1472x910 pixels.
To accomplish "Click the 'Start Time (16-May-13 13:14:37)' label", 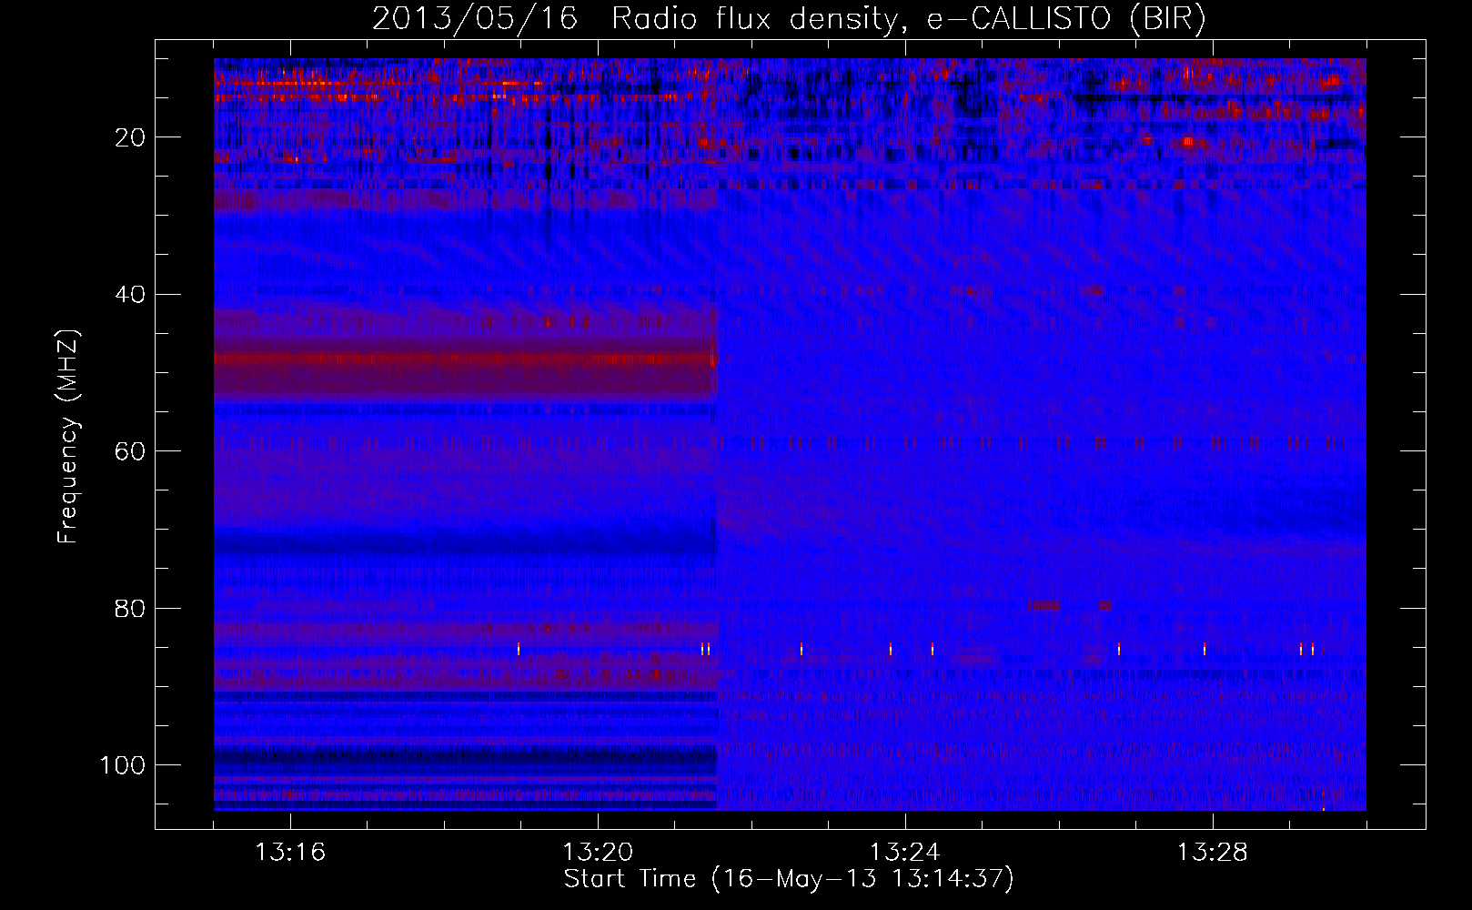I will click(x=789, y=879).
